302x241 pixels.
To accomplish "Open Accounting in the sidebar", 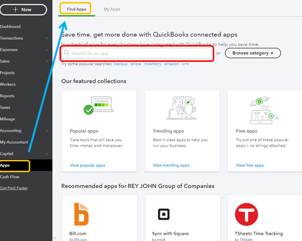I will [x=10, y=131].
